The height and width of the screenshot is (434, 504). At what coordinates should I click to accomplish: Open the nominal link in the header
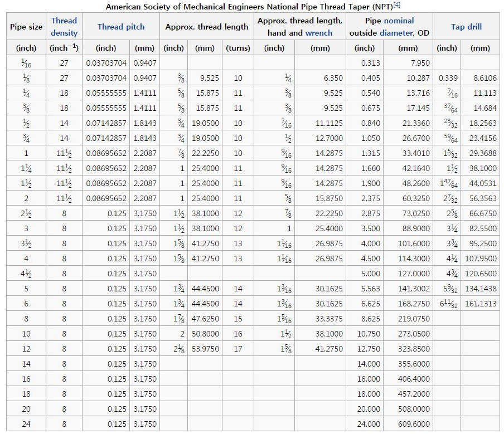tap(399, 21)
